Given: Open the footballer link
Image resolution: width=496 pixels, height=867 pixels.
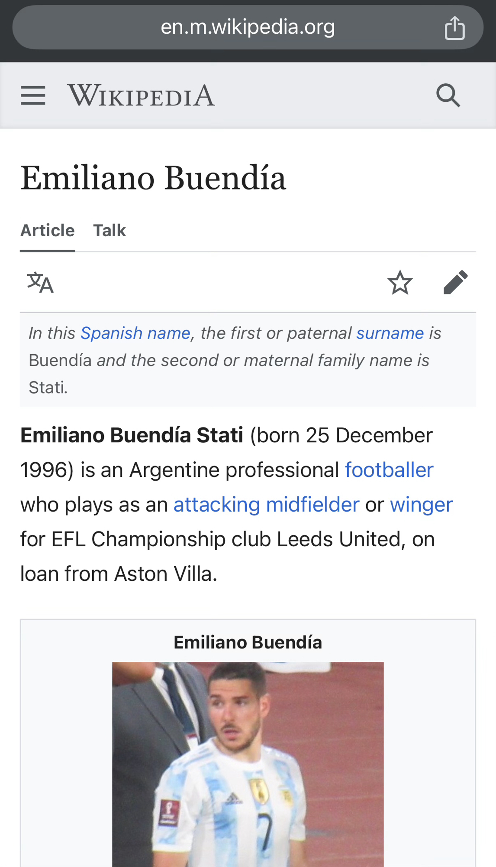Looking at the screenshot, I should tap(389, 470).
